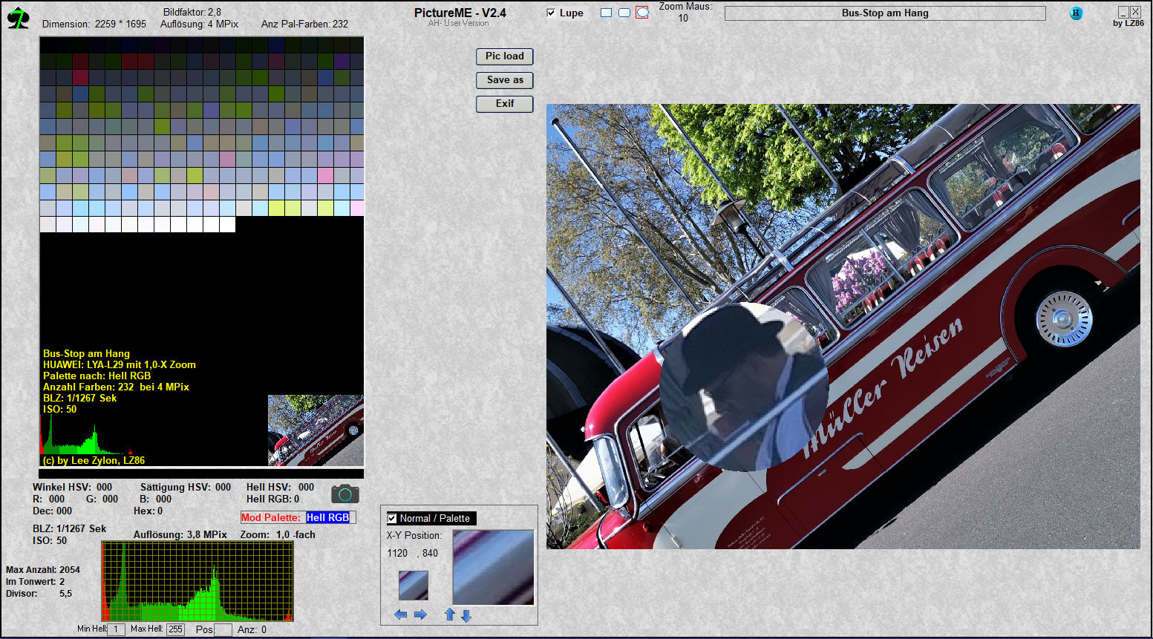Click the small preview thumbnail above the arrows
Viewport: 1153px width, 639px height.
414,585
